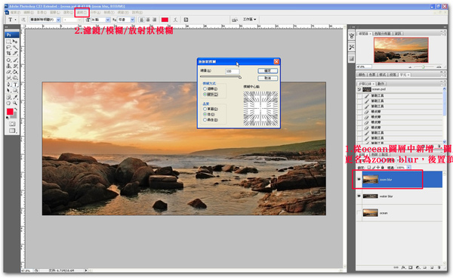Open the 編輯 (Edit) menu
This screenshot has height=278, width=453.
point(29,12)
